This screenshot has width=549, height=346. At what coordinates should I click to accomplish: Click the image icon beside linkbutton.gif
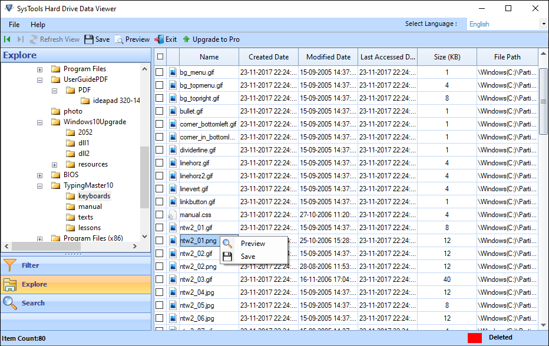[173, 202]
